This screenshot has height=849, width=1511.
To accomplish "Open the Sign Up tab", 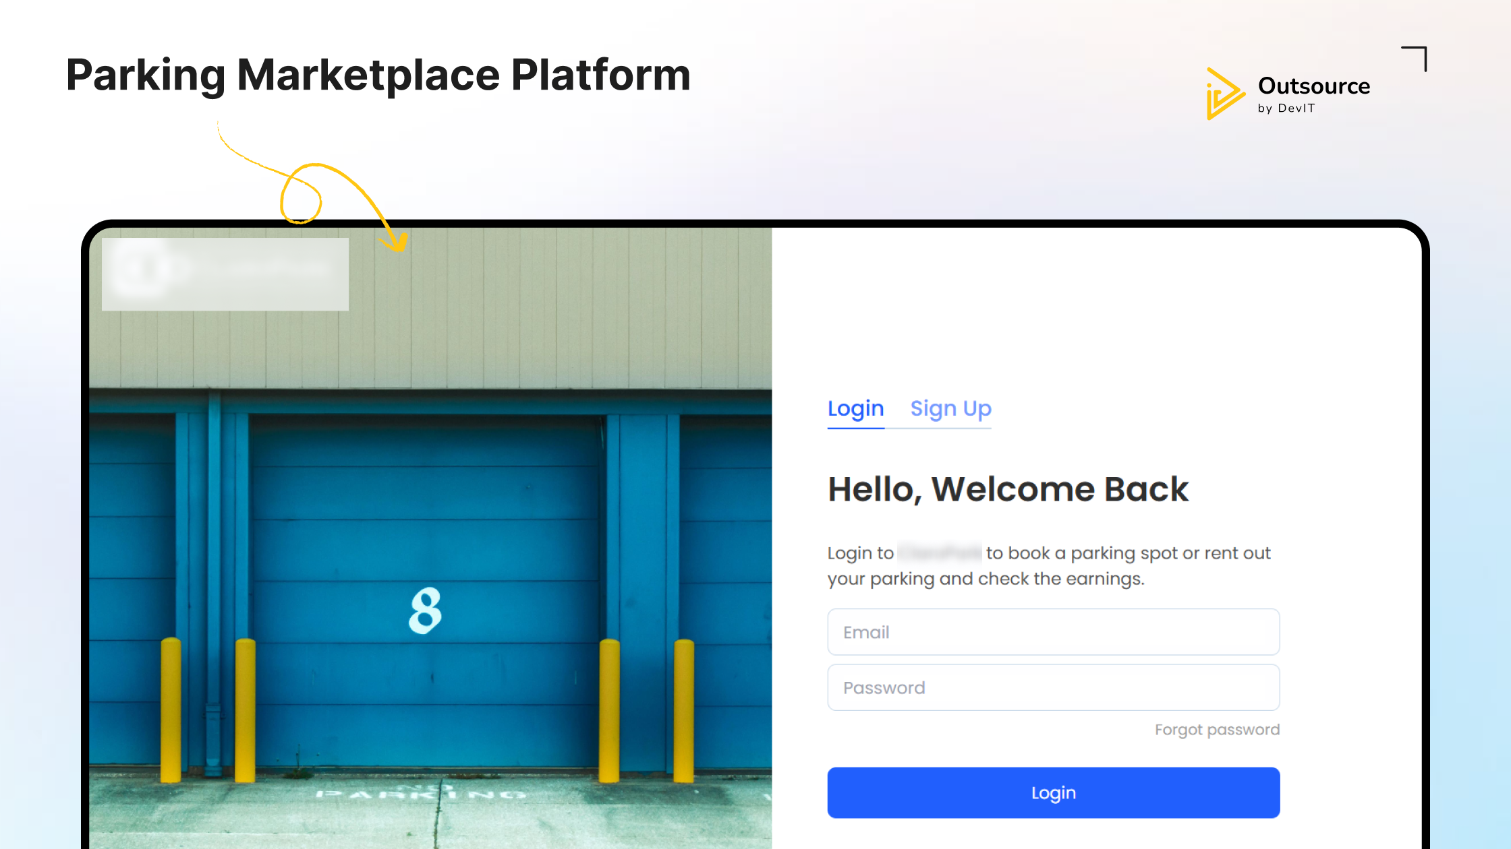I will coord(950,409).
